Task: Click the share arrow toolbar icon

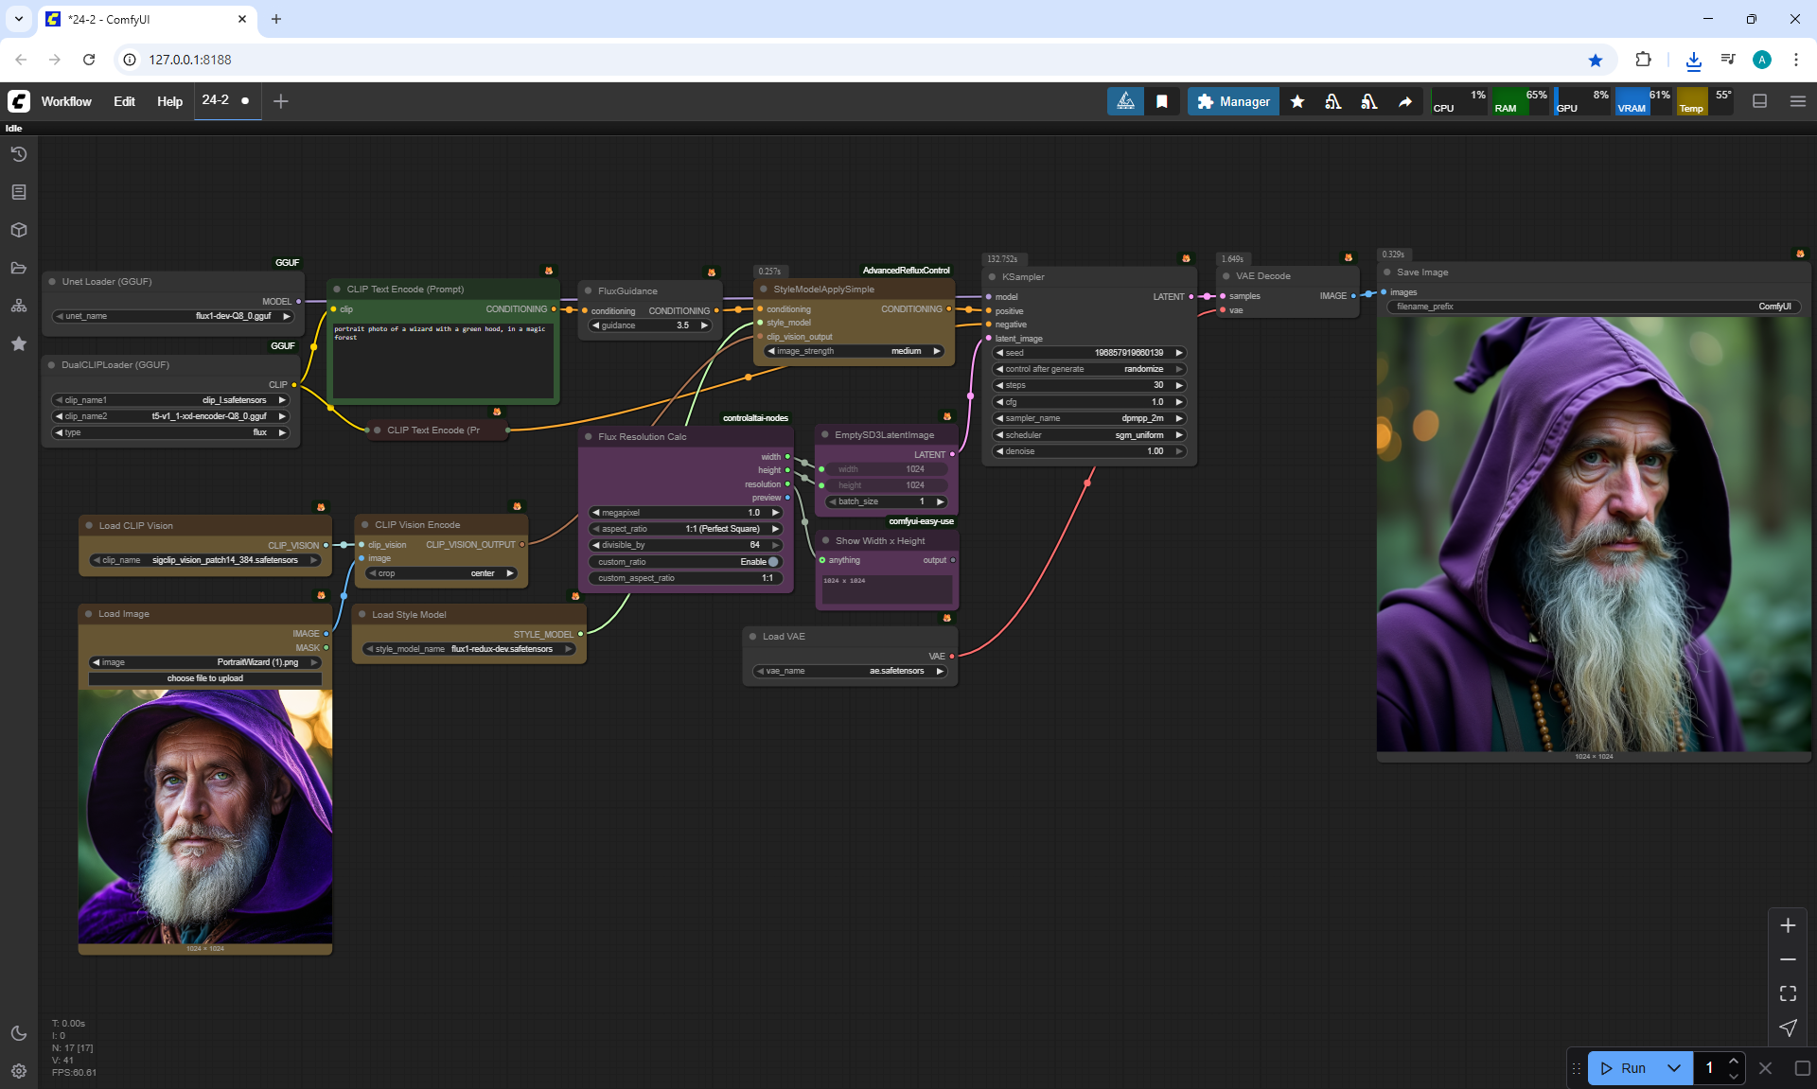Action: pos(1405,101)
